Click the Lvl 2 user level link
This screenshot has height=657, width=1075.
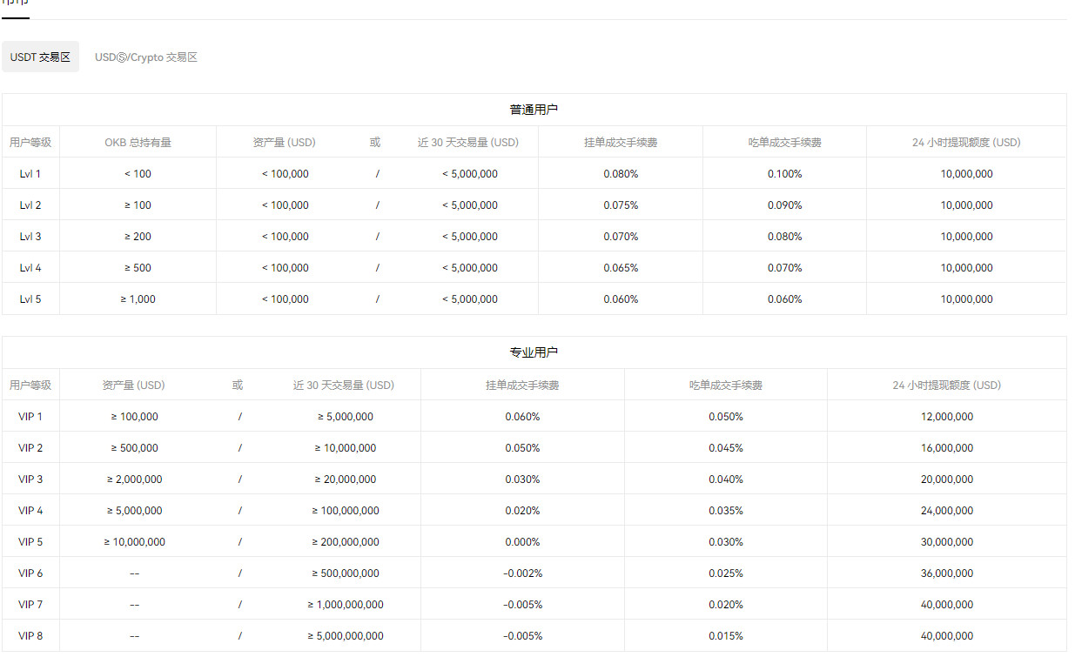pos(30,204)
